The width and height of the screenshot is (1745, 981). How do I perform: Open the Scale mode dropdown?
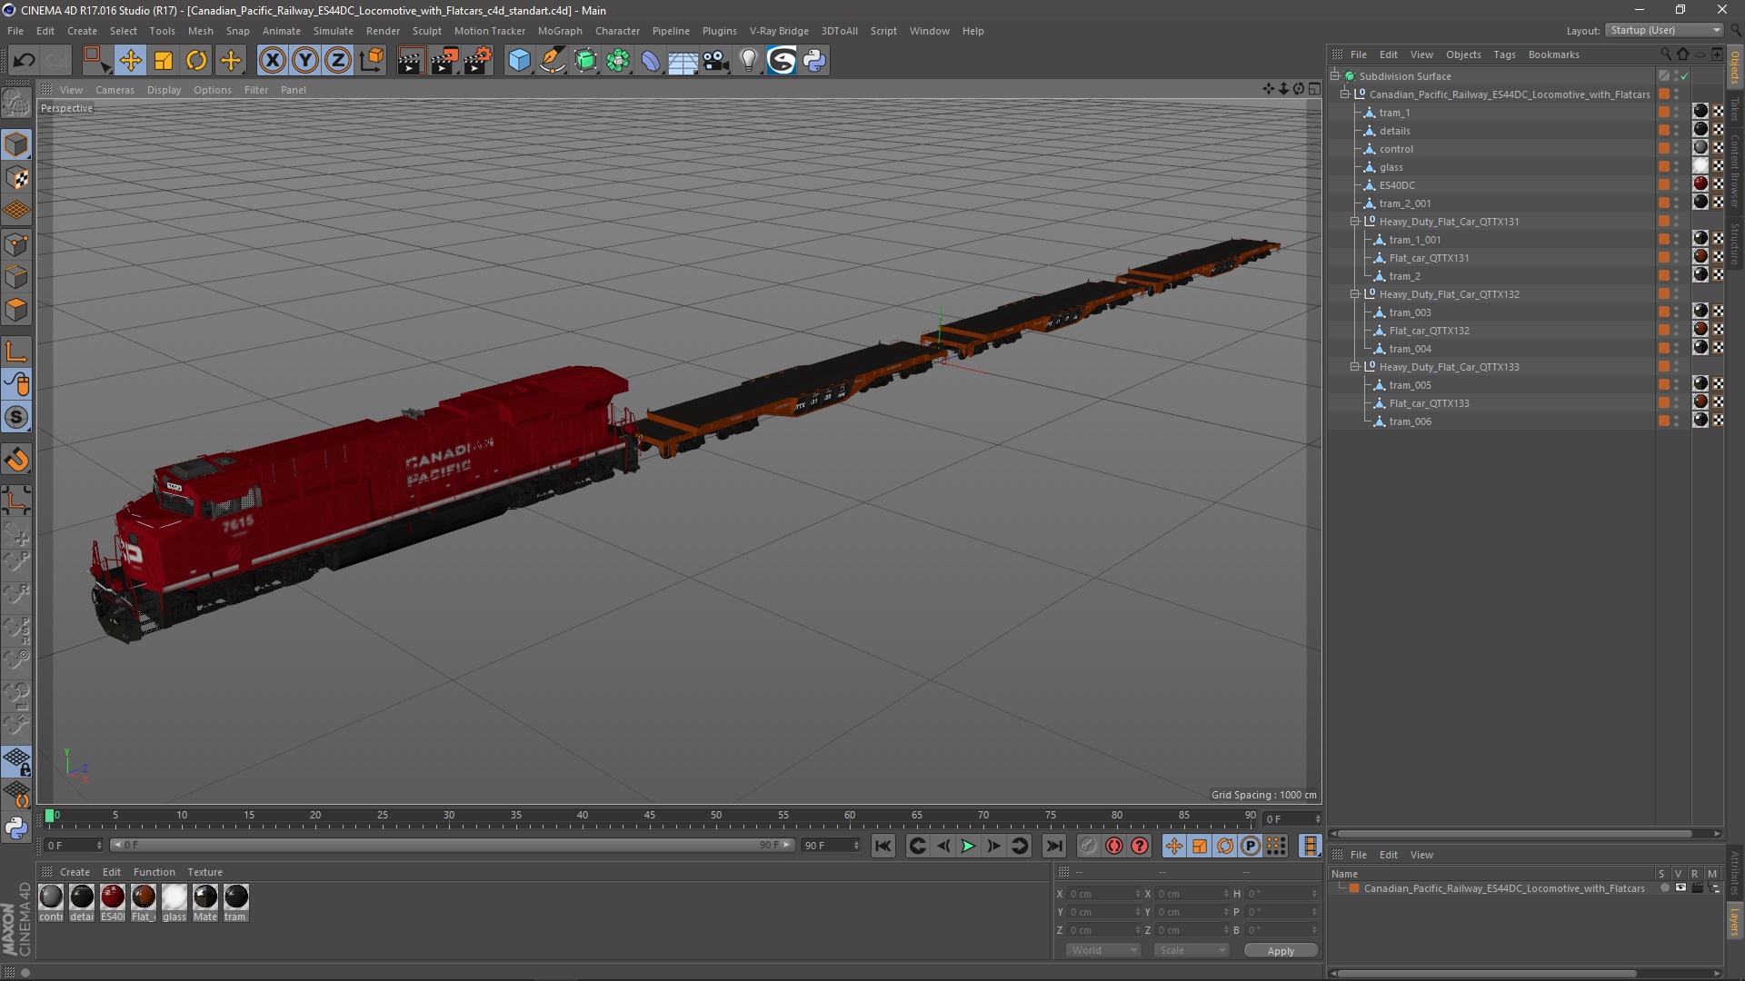click(x=1192, y=950)
